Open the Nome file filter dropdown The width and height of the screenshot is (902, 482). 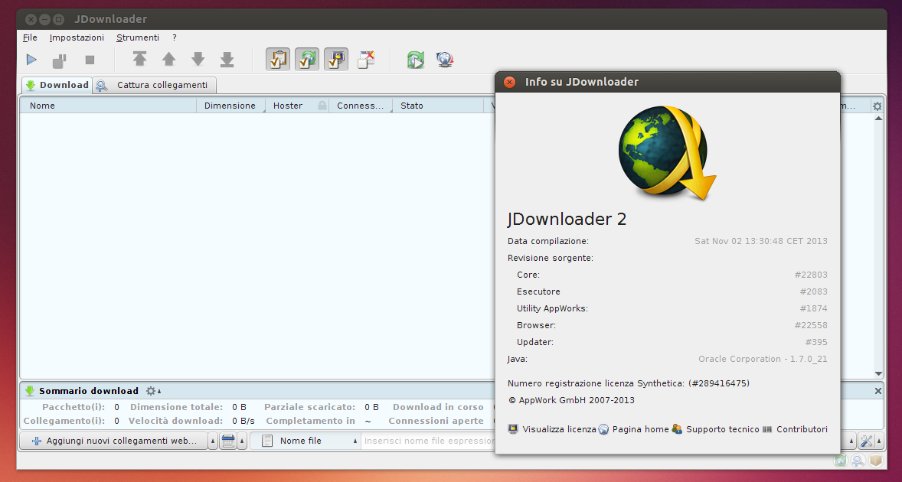point(306,441)
